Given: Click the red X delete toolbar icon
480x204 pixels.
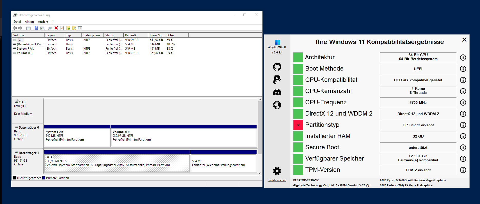Looking at the screenshot, I should (x=56, y=28).
